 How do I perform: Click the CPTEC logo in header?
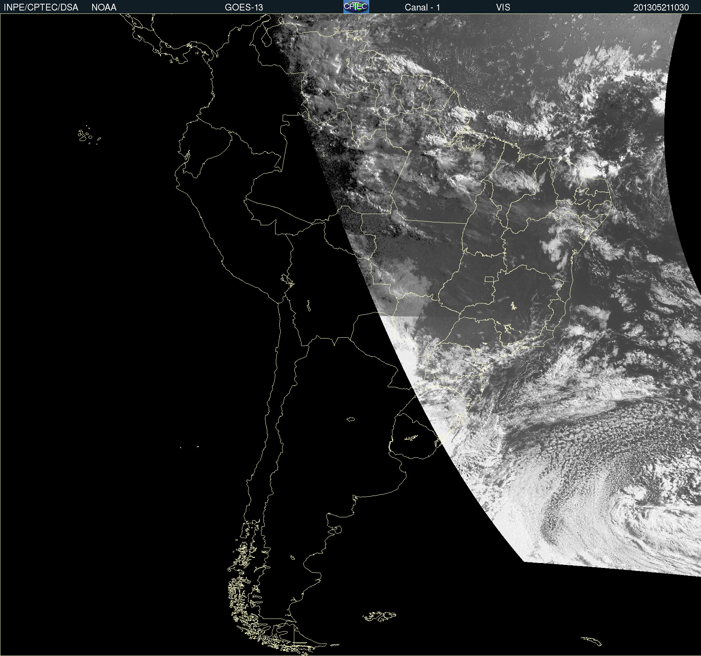click(356, 7)
